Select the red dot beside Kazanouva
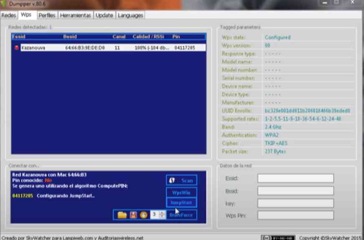 click(x=17, y=48)
